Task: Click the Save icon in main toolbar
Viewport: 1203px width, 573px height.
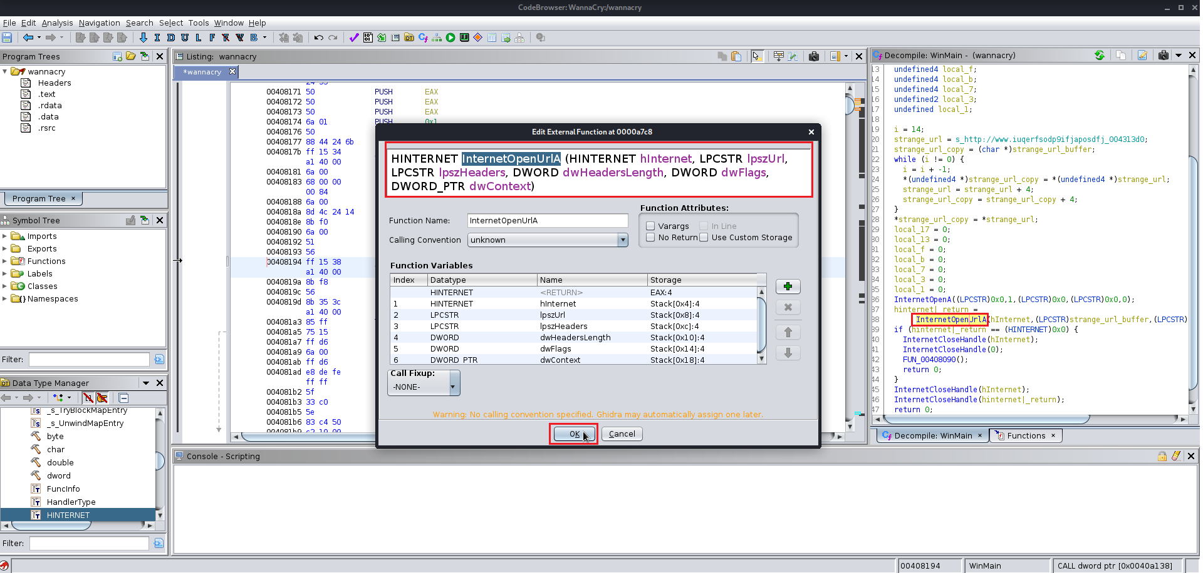Action: click(8, 38)
